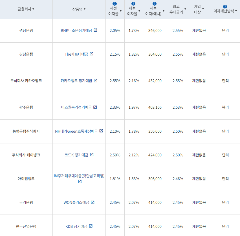Open the sort dropdown on 금융회사 column
Screen dimensions: 240x236
[33, 9]
